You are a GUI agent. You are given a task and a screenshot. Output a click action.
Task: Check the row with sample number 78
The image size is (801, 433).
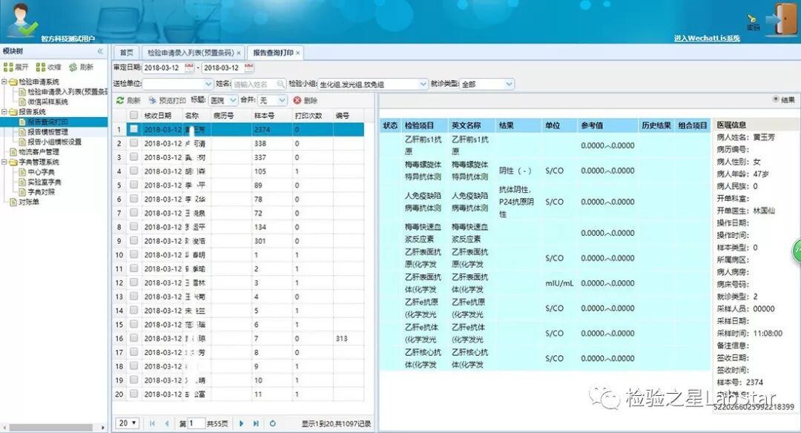point(133,199)
